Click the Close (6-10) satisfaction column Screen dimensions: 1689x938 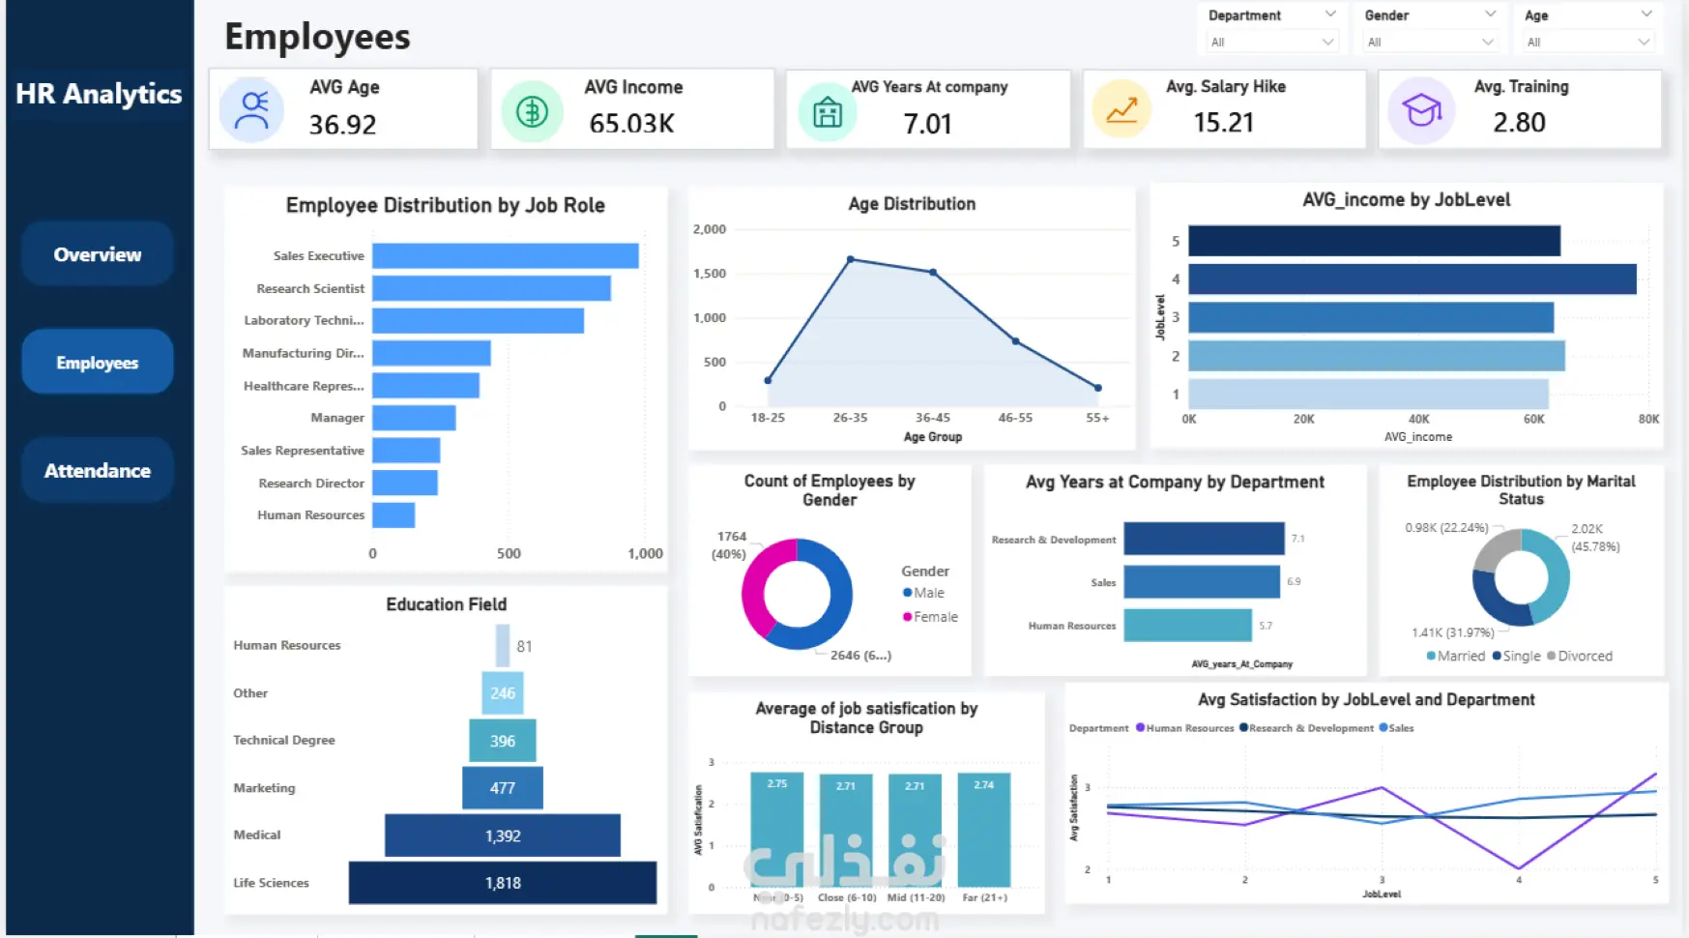846,831
